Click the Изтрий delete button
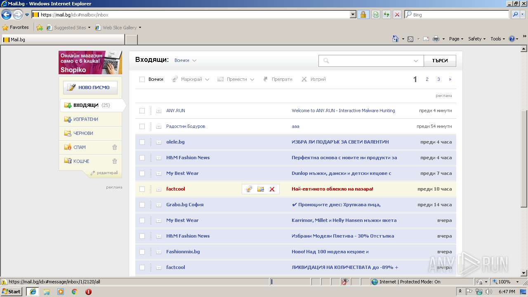Viewport: 528px width, 297px height. point(313,79)
